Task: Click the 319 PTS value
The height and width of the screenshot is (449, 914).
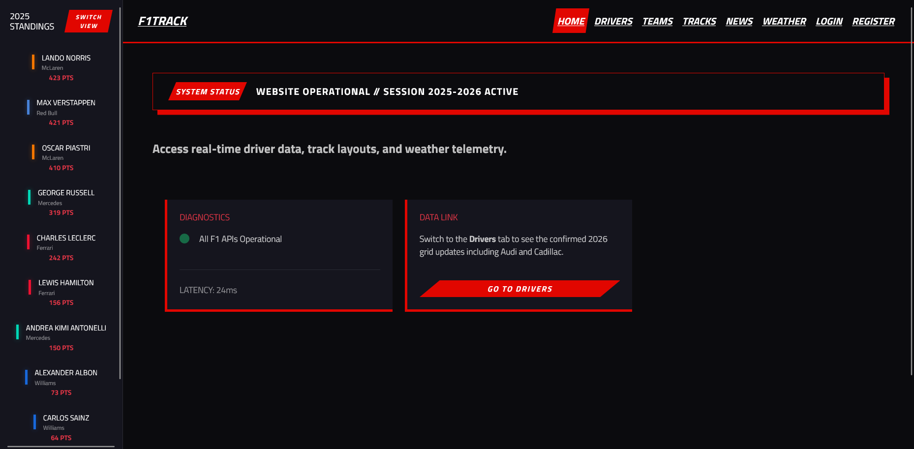Action: point(61,212)
